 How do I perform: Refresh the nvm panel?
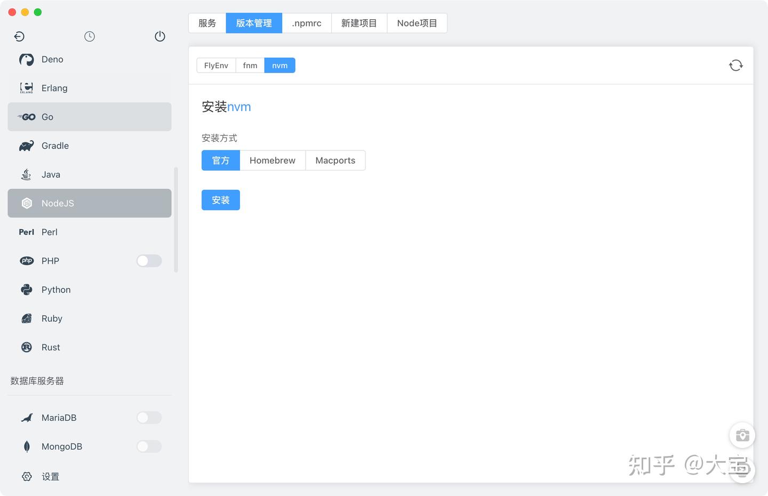736,65
